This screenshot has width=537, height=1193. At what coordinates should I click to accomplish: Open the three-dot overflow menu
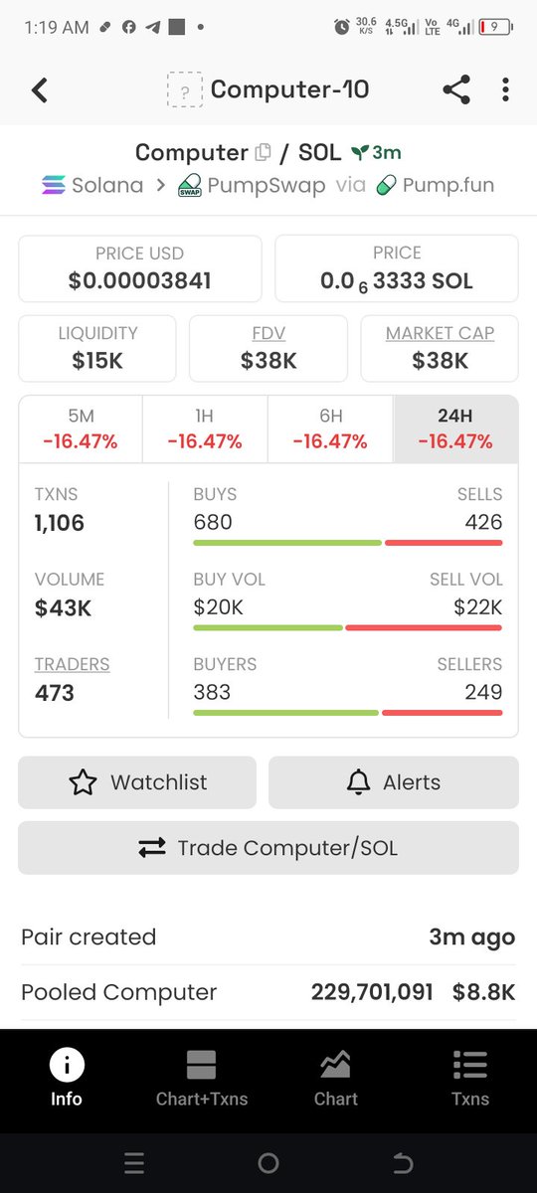click(505, 89)
